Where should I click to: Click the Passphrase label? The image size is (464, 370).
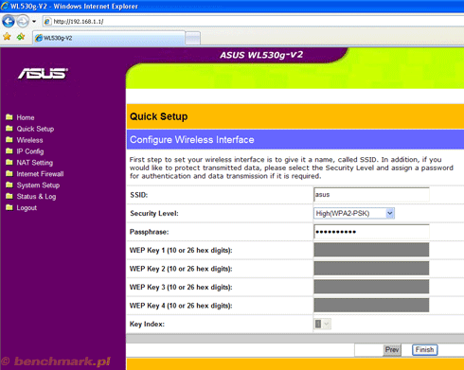(149, 232)
